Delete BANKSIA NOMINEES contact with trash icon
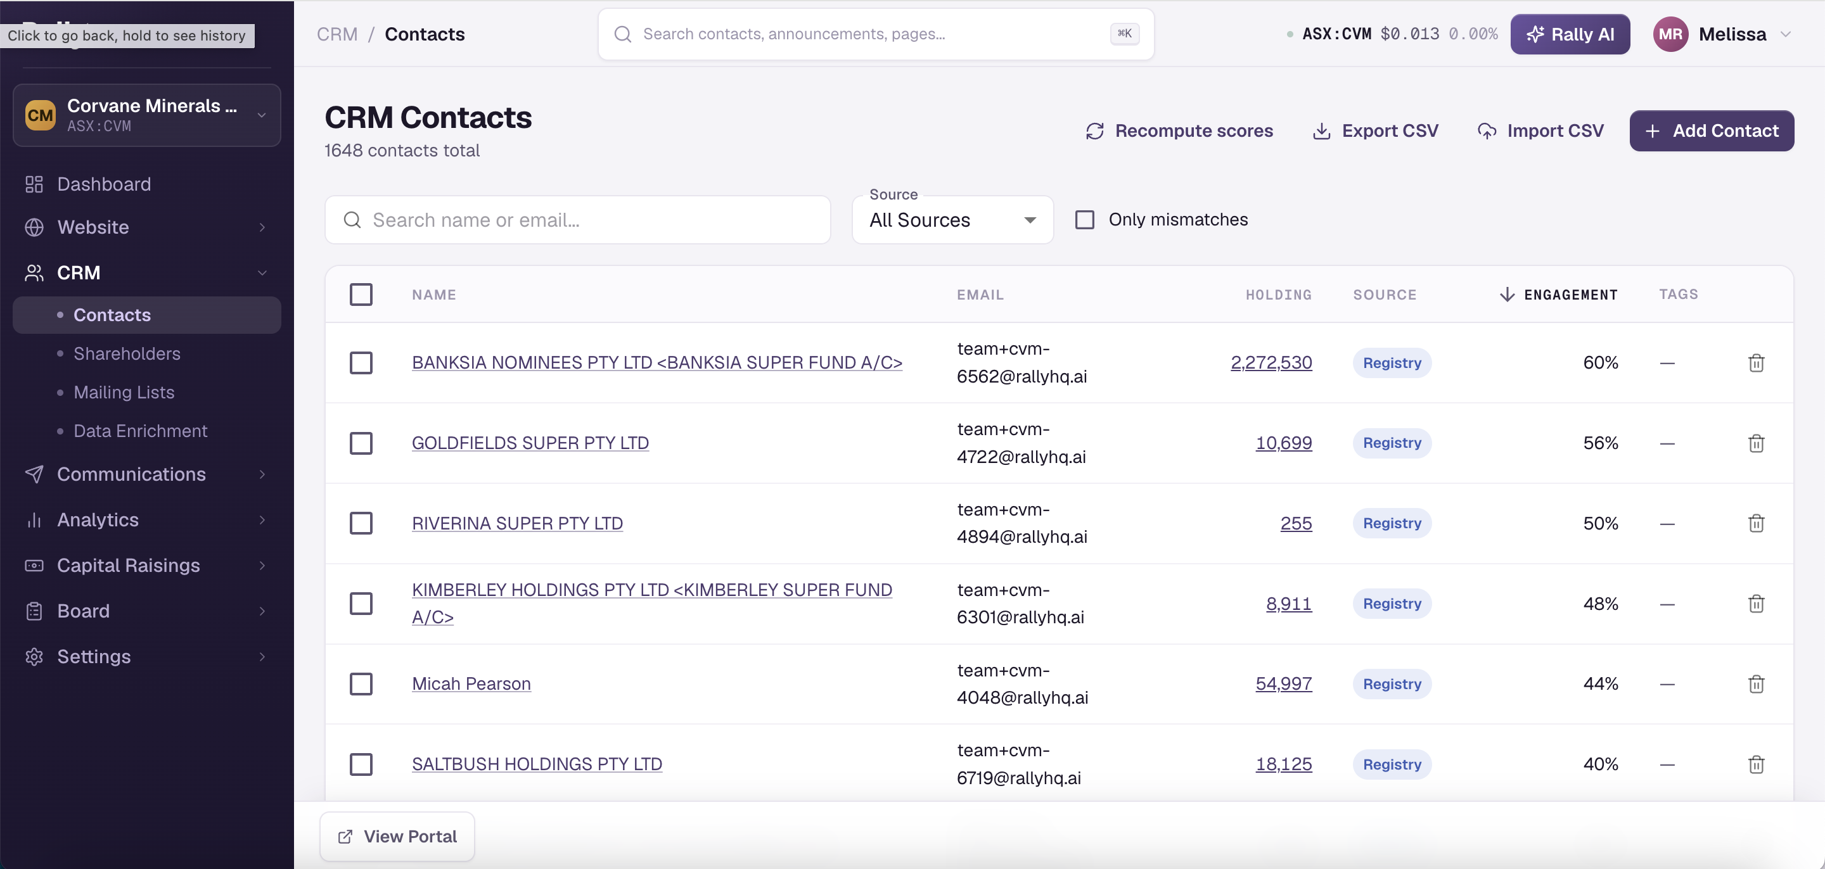Image resolution: width=1825 pixels, height=869 pixels. 1755,363
